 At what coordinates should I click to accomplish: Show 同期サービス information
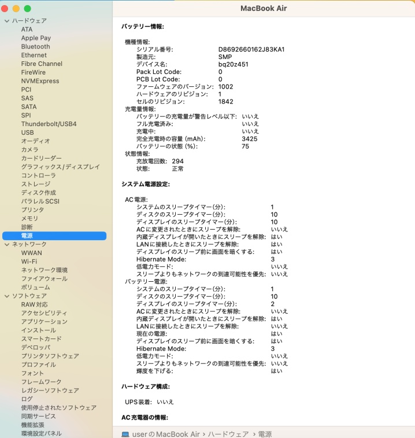[x=39, y=417]
